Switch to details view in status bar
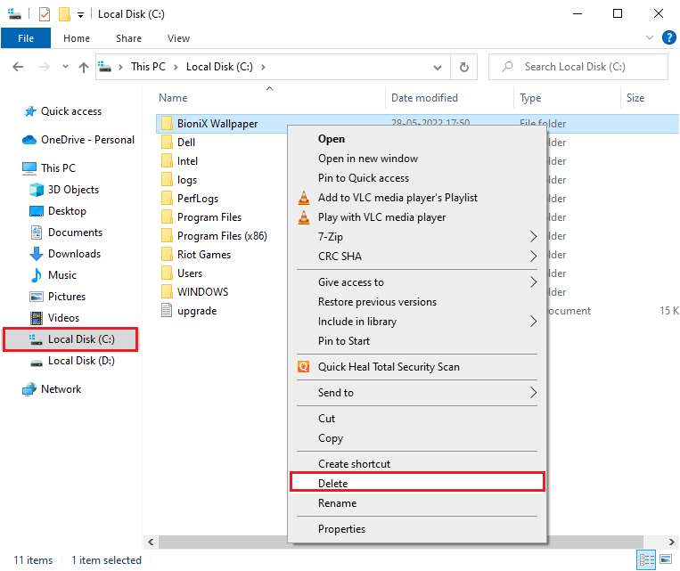This screenshot has height=571, width=680. click(646, 560)
